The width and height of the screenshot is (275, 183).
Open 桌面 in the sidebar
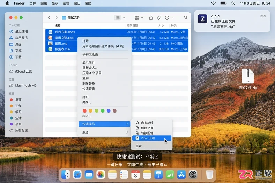pyautogui.click(x=16, y=44)
